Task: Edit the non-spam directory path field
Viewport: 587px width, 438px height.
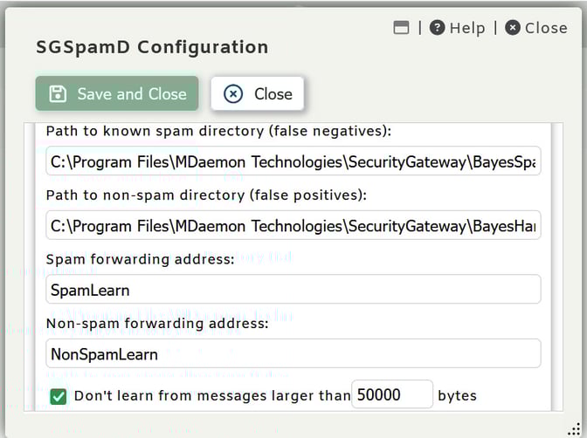Action: (x=293, y=225)
